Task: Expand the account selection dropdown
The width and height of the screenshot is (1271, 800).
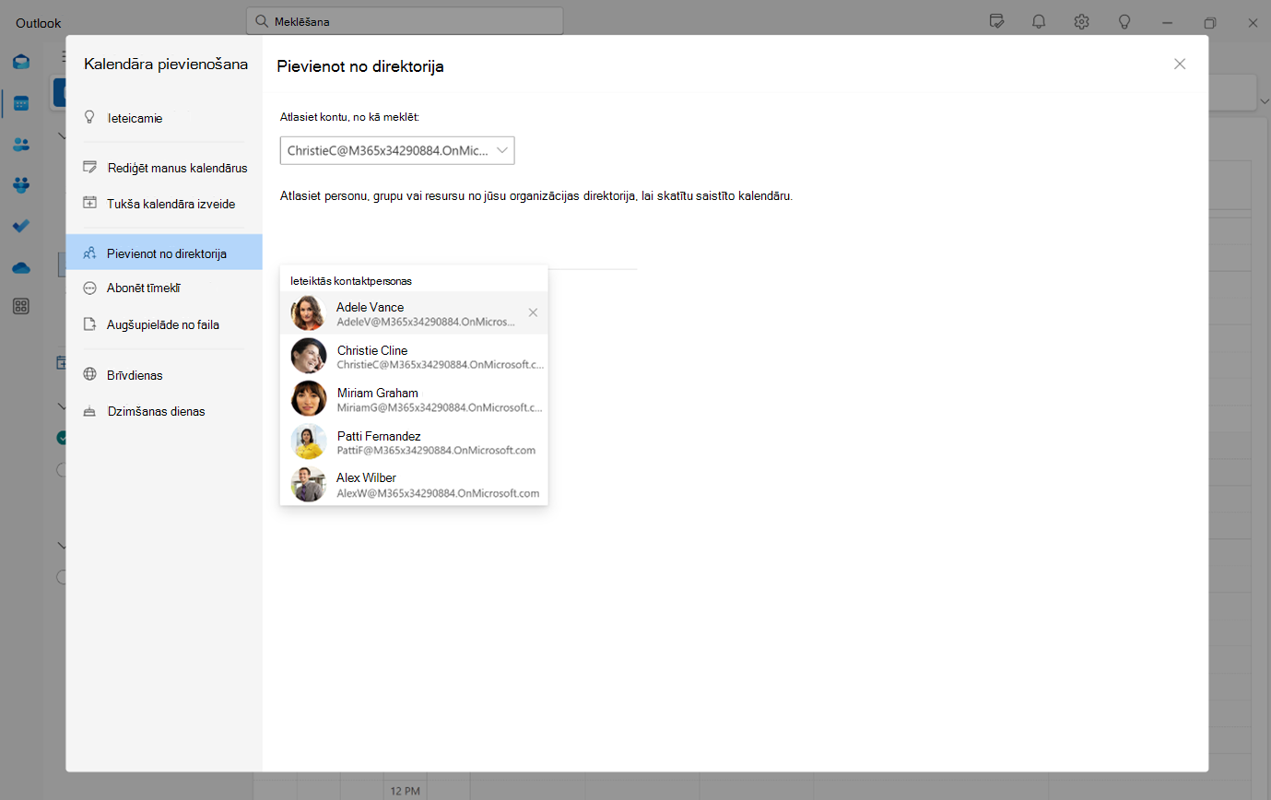Action: [x=397, y=150]
